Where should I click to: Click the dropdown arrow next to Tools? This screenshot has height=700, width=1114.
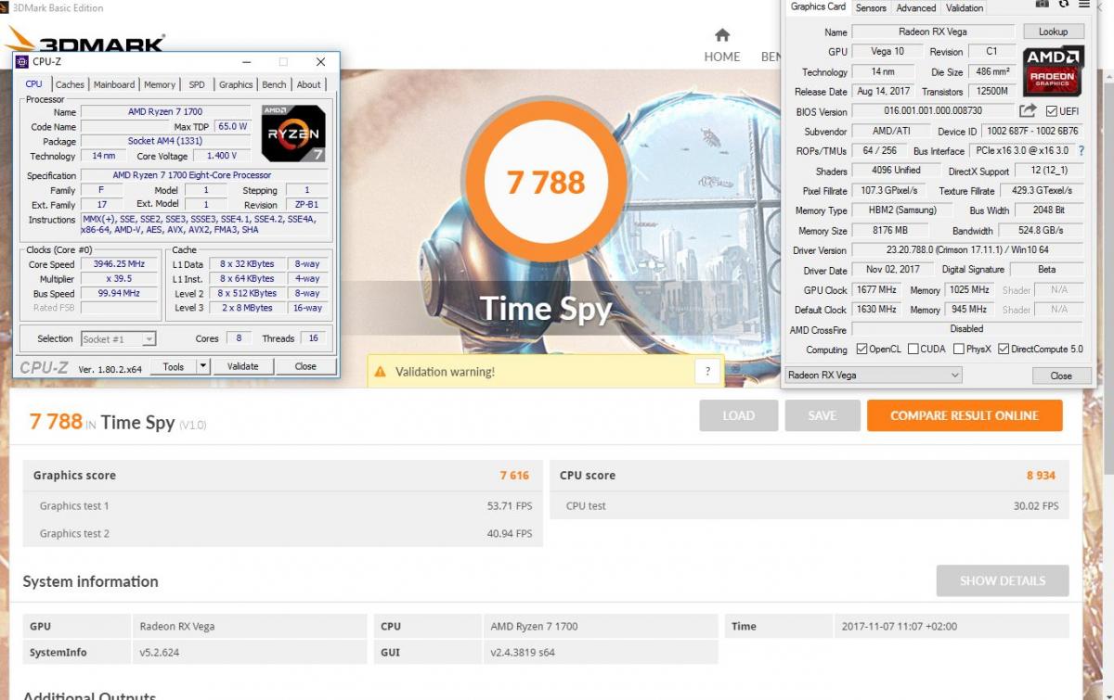click(203, 366)
